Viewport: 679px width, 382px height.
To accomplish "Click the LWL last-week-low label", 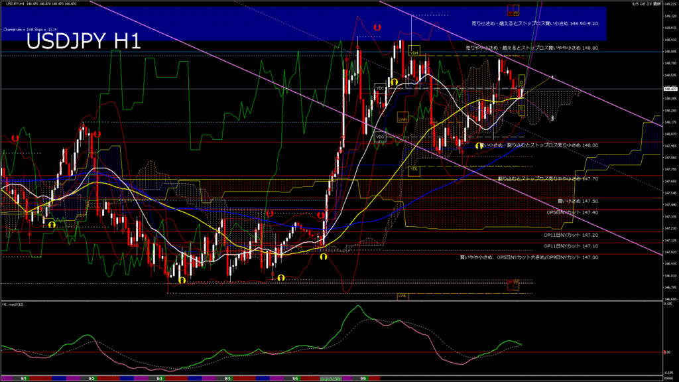I will 402,295.
